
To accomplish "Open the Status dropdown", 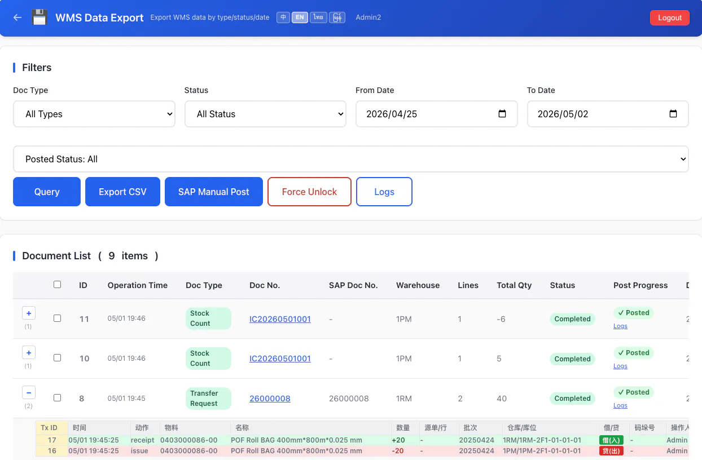I will pyautogui.click(x=265, y=114).
